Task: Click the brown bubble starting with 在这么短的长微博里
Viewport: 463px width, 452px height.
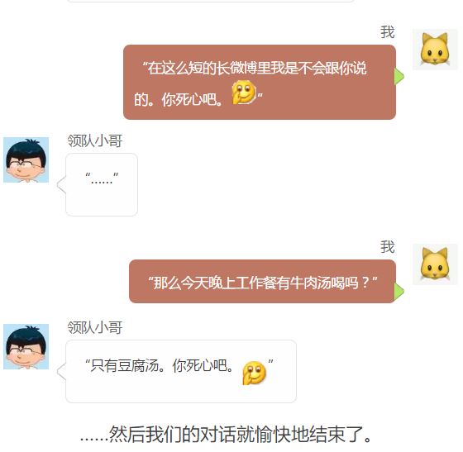Action: point(260,83)
